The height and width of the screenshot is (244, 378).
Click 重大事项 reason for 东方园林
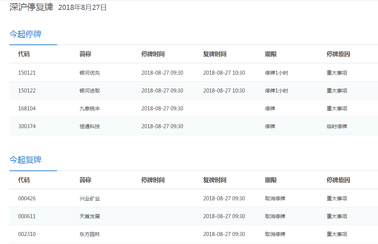coord(337,234)
